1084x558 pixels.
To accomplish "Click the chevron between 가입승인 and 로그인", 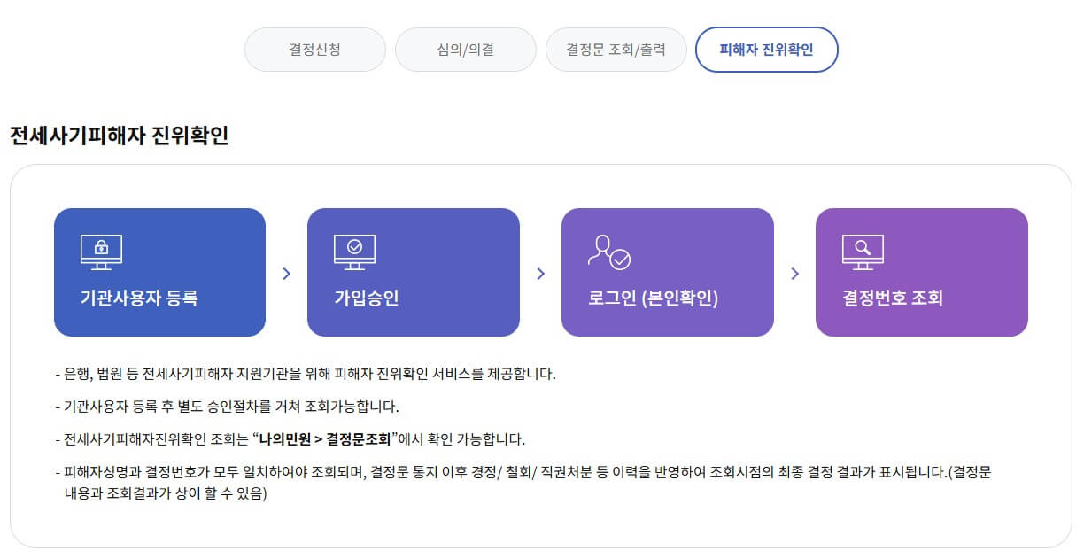I will (x=541, y=272).
